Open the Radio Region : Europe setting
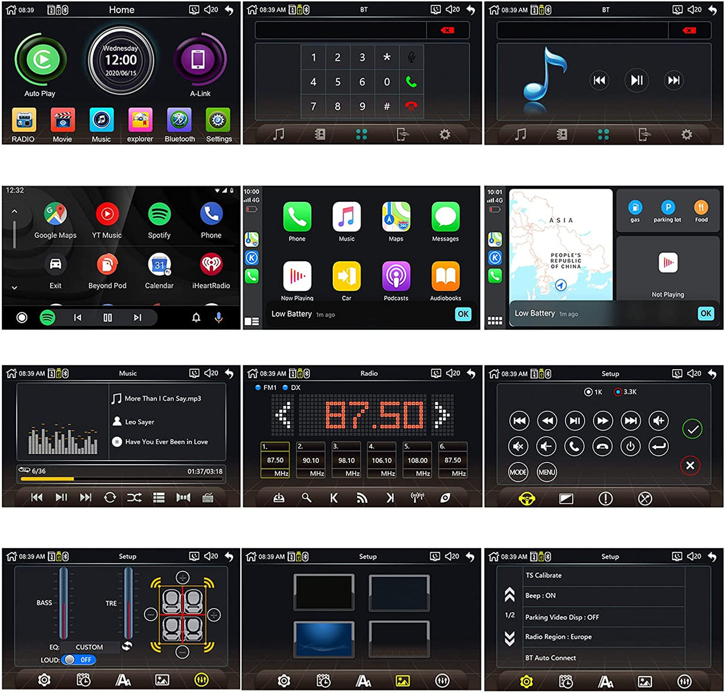 pyautogui.click(x=558, y=637)
